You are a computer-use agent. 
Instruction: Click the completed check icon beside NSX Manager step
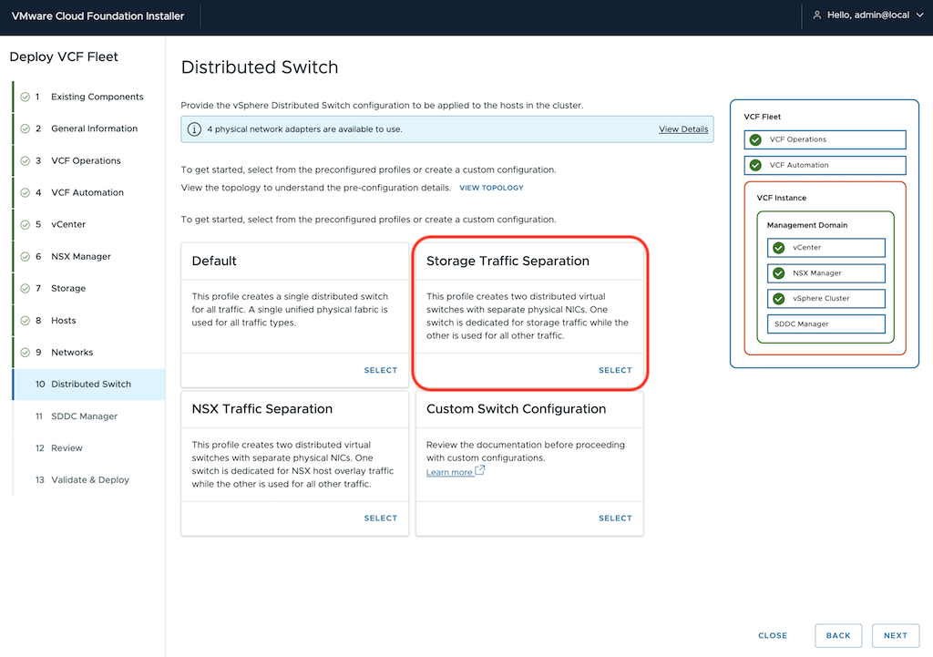coord(25,256)
